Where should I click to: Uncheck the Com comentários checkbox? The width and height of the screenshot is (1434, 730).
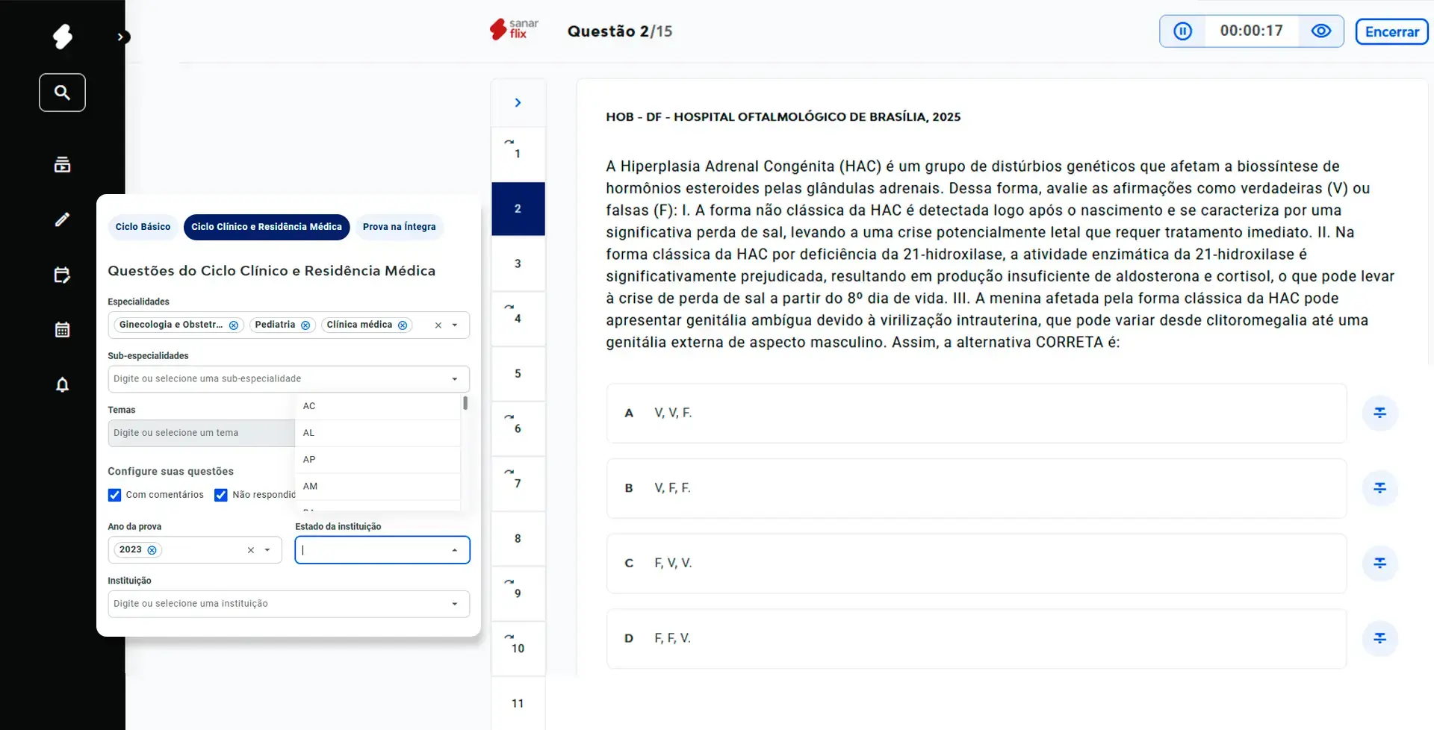coord(114,495)
